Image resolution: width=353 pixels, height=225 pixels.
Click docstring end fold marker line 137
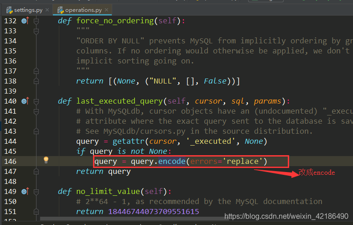point(36,71)
